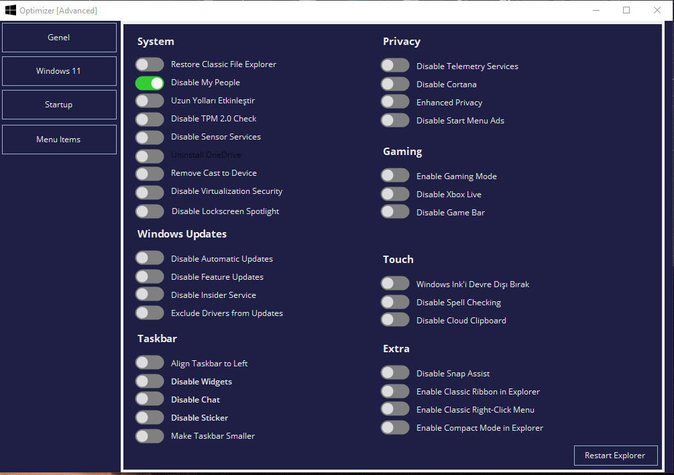
Task: Enable Disable TPM 2.0 Check
Action: (150, 118)
